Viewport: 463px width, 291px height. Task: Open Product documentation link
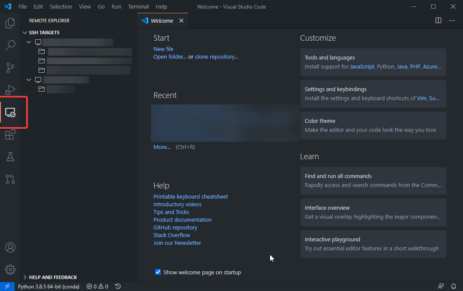pyautogui.click(x=182, y=220)
